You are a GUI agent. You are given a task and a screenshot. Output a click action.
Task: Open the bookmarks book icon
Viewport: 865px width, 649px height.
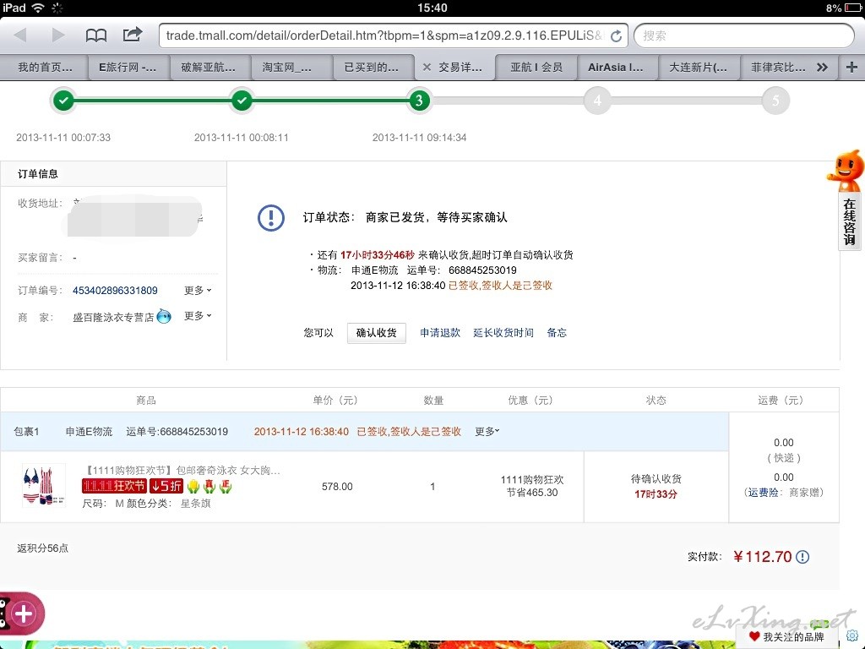pos(96,35)
